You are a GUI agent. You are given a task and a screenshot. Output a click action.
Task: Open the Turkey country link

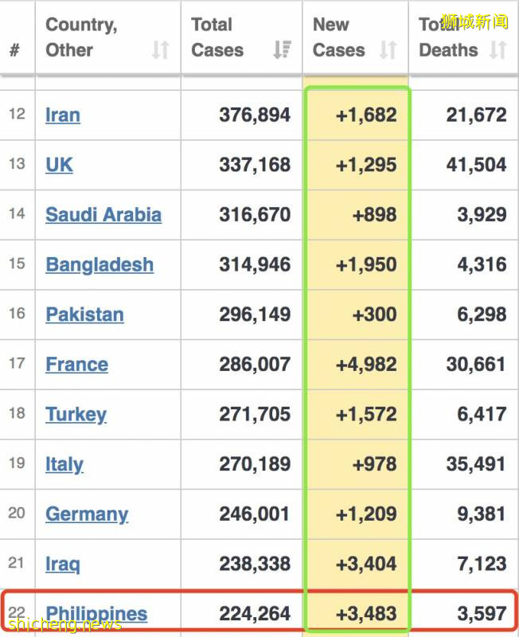point(76,415)
